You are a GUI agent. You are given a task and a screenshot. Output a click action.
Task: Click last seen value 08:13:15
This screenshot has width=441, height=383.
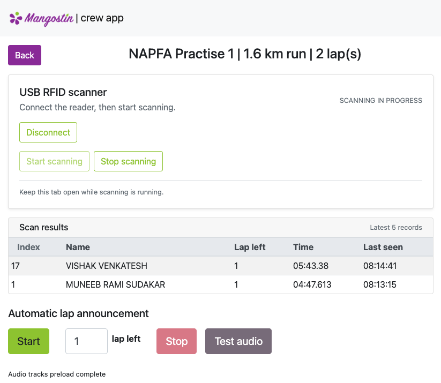(x=380, y=284)
